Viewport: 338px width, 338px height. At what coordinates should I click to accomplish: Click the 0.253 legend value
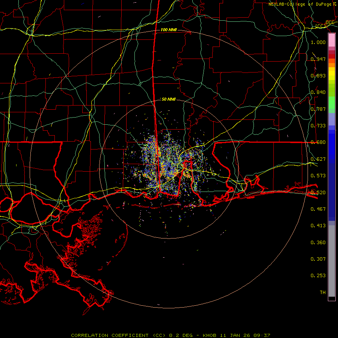pyautogui.click(x=318, y=276)
